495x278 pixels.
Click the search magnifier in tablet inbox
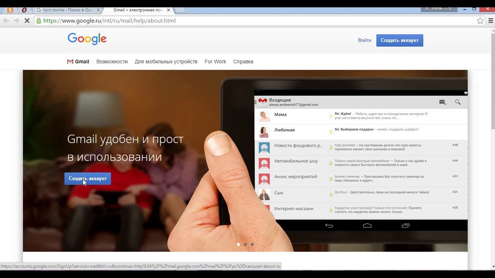click(x=458, y=102)
